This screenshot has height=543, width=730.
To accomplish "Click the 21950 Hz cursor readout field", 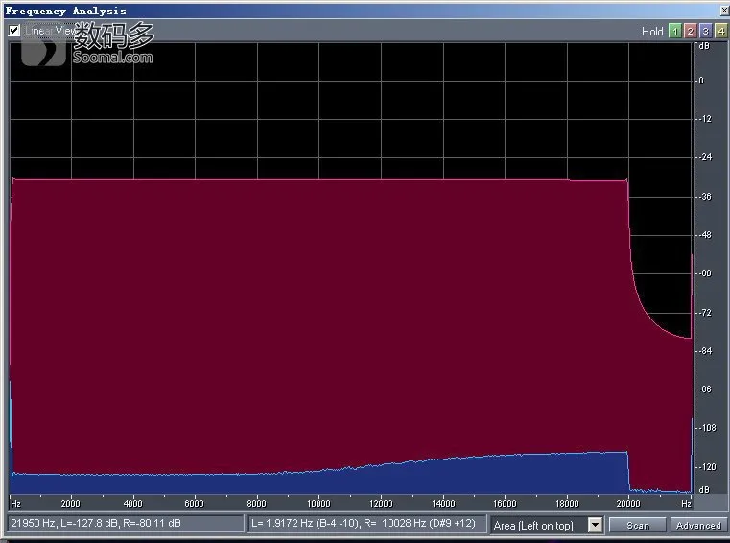I will click(x=126, y=524).
